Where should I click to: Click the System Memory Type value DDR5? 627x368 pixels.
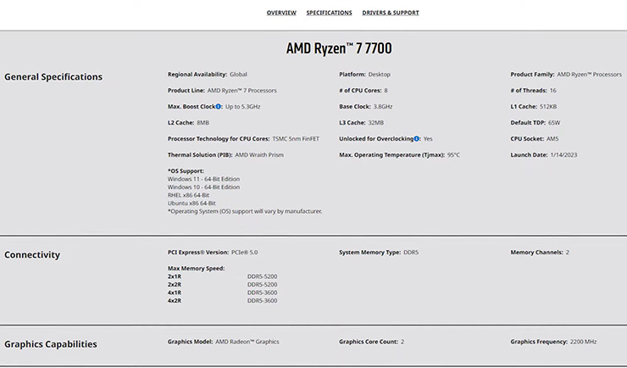(411, 253)
